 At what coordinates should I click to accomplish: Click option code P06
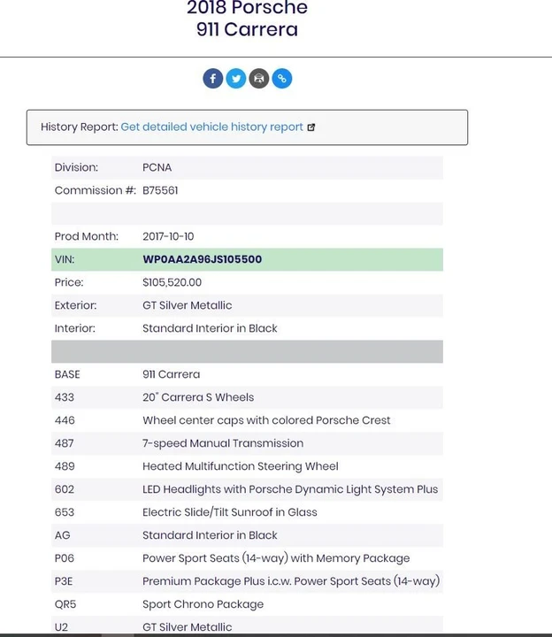click(x=65, y=558)
